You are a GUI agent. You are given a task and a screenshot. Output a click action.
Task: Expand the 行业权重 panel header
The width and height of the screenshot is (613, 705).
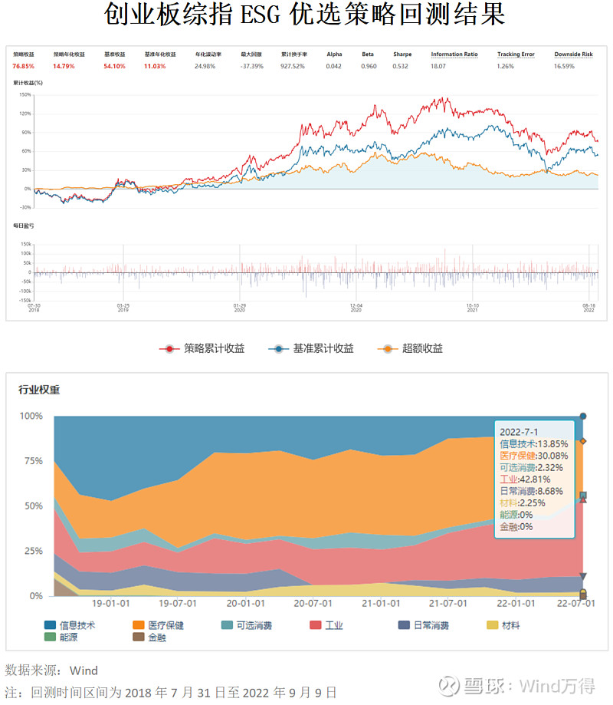pos(37,390)
